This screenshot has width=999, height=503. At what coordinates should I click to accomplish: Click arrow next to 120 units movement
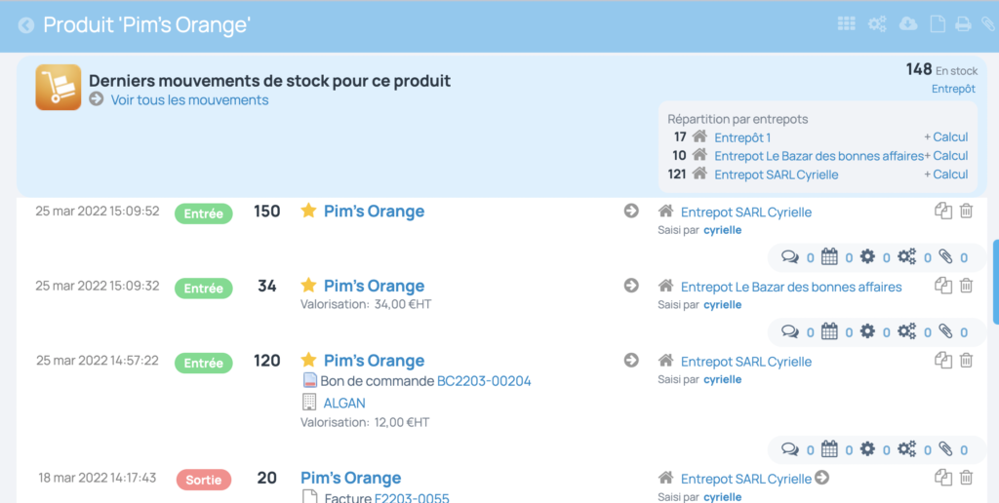631,361
